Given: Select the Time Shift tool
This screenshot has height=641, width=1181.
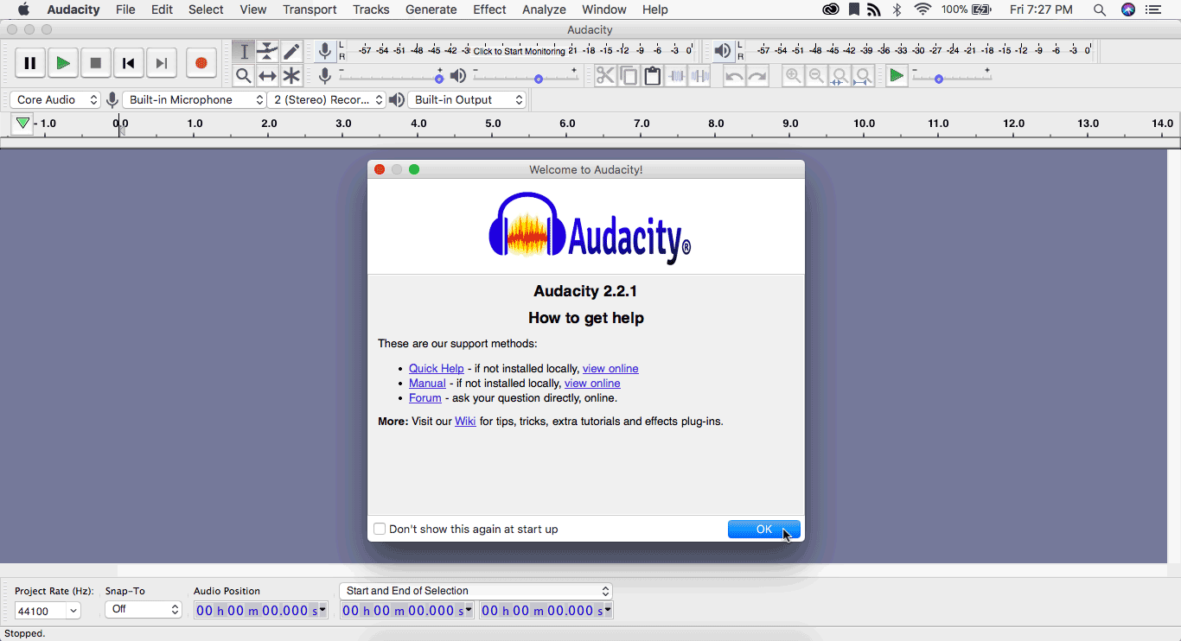Looking at the screenshot, I should point(267,76).
